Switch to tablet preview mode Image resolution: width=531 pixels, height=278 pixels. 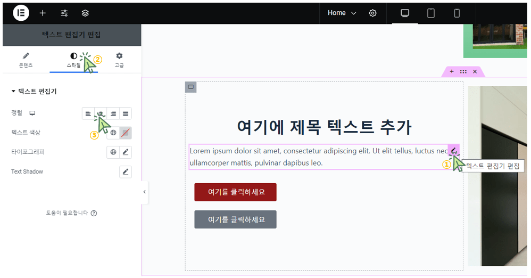pyautogui.click(x=431, y=13)
